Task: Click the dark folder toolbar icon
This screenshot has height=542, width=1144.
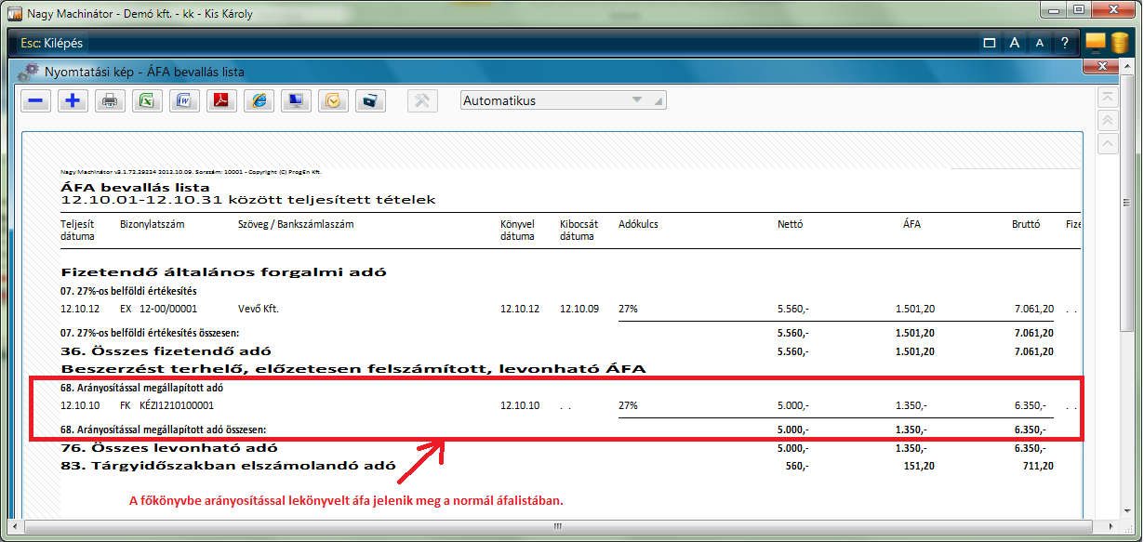Action: tap(370, 101)
